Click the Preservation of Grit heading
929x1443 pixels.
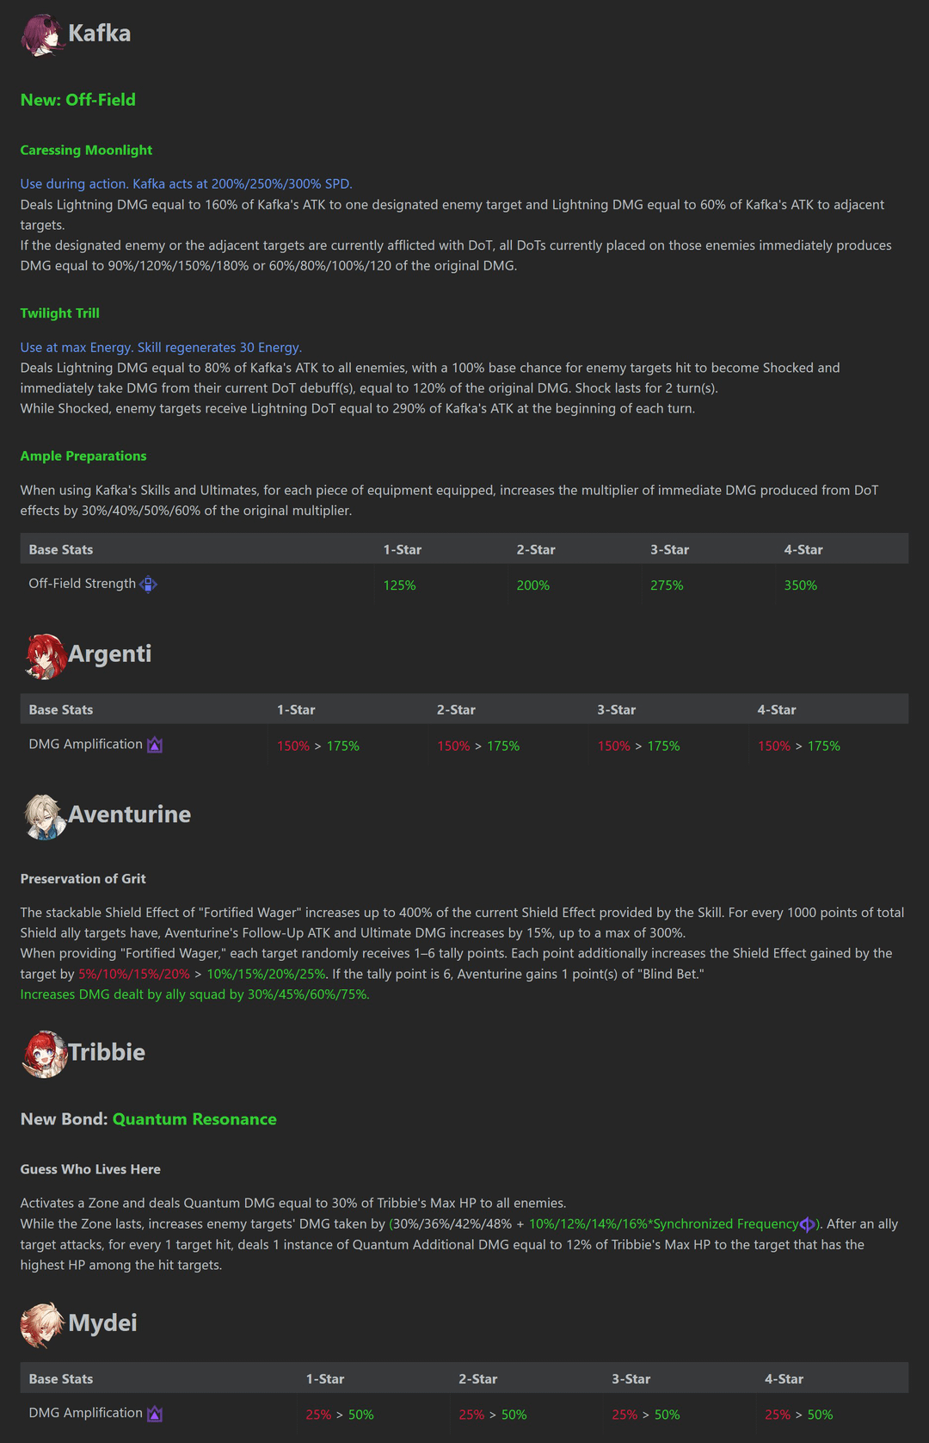(83, 879)
